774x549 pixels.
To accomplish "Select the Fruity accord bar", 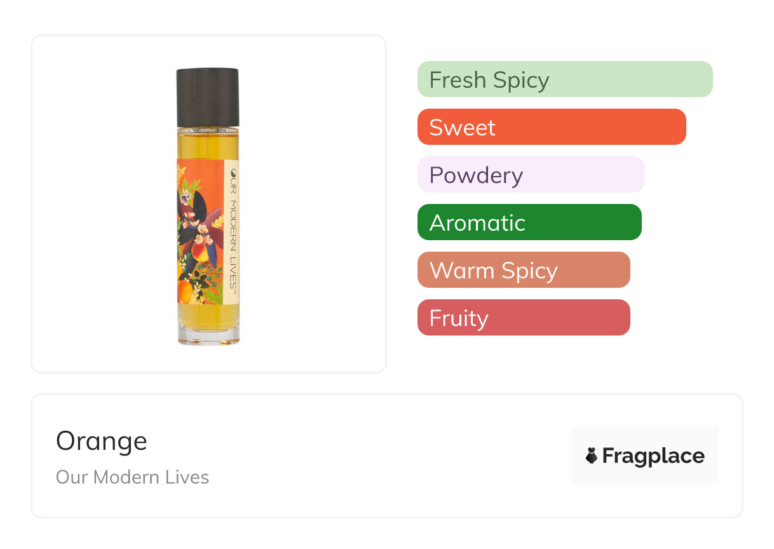I will click(x=523, y=318).
